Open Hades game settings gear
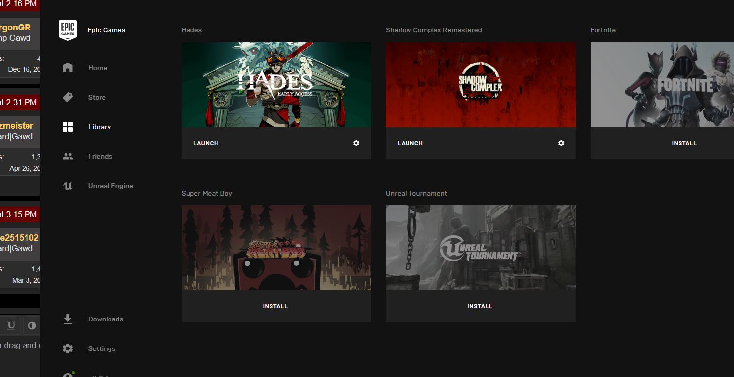The image size is (734, 377). pyautogui.click(x=356, y=143)
